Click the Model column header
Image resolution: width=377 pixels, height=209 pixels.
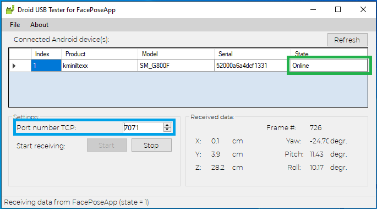[x=176, y=54]
